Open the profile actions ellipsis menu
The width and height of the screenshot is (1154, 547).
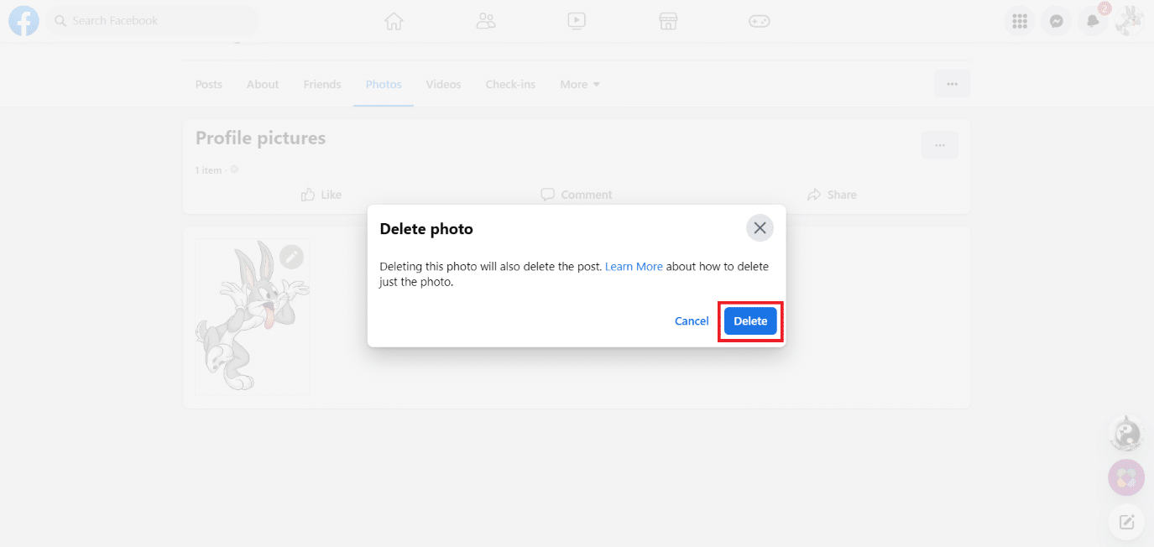(952, 83)
